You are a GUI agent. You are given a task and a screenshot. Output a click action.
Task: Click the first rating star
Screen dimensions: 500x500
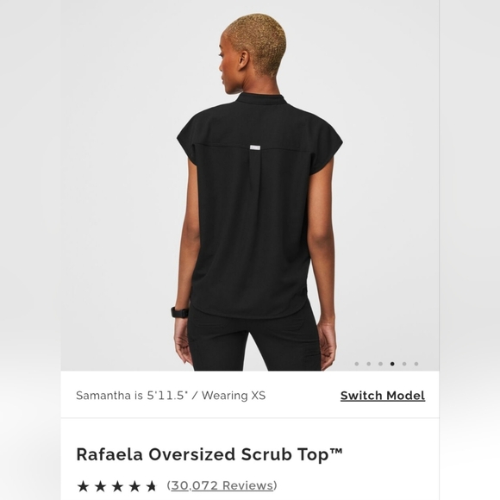click(84, 486)
